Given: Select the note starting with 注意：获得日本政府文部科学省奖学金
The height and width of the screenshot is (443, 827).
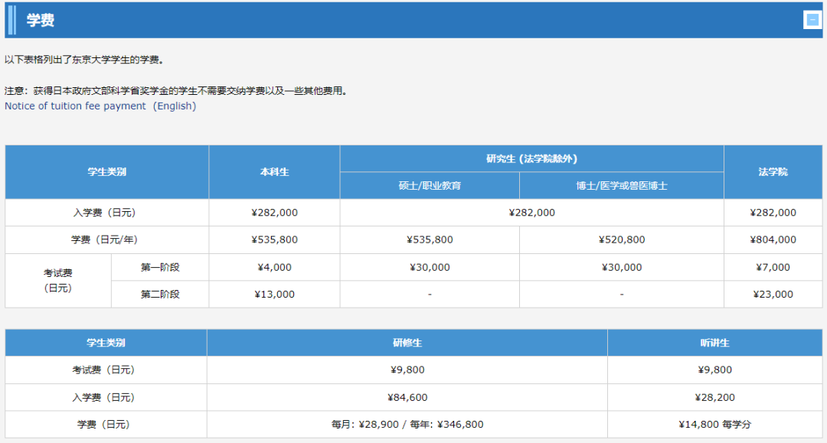Looking at the screenshot, I should click(x=176, y=91).
